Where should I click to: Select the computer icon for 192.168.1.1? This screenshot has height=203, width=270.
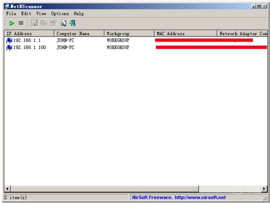click(x=9, y=41)
